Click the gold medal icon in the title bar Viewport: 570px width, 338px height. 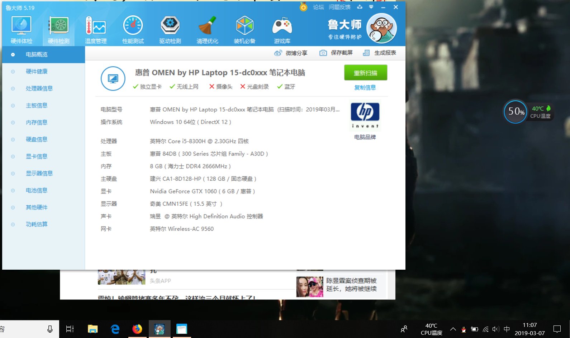click(303, 7)
